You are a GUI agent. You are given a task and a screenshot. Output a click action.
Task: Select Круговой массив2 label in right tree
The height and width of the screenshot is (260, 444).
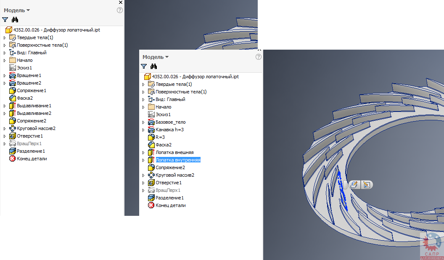point(175,175)
